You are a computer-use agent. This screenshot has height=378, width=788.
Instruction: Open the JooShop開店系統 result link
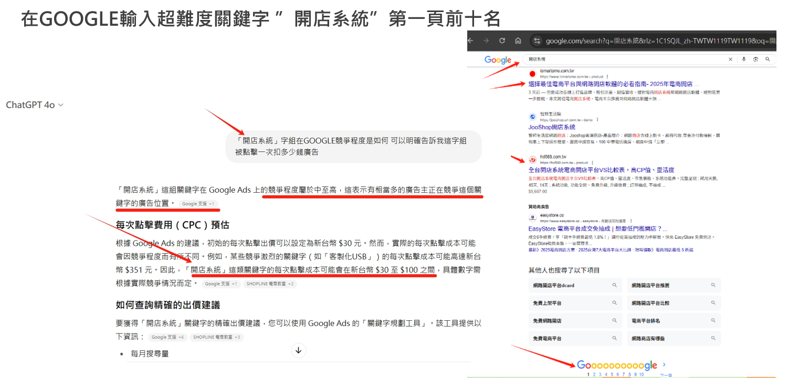pyautogui.click(x=552, y=127)
